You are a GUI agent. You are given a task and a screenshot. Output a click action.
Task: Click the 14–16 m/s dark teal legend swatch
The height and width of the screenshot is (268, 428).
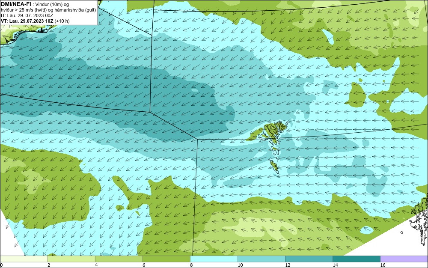coord(356,259)
